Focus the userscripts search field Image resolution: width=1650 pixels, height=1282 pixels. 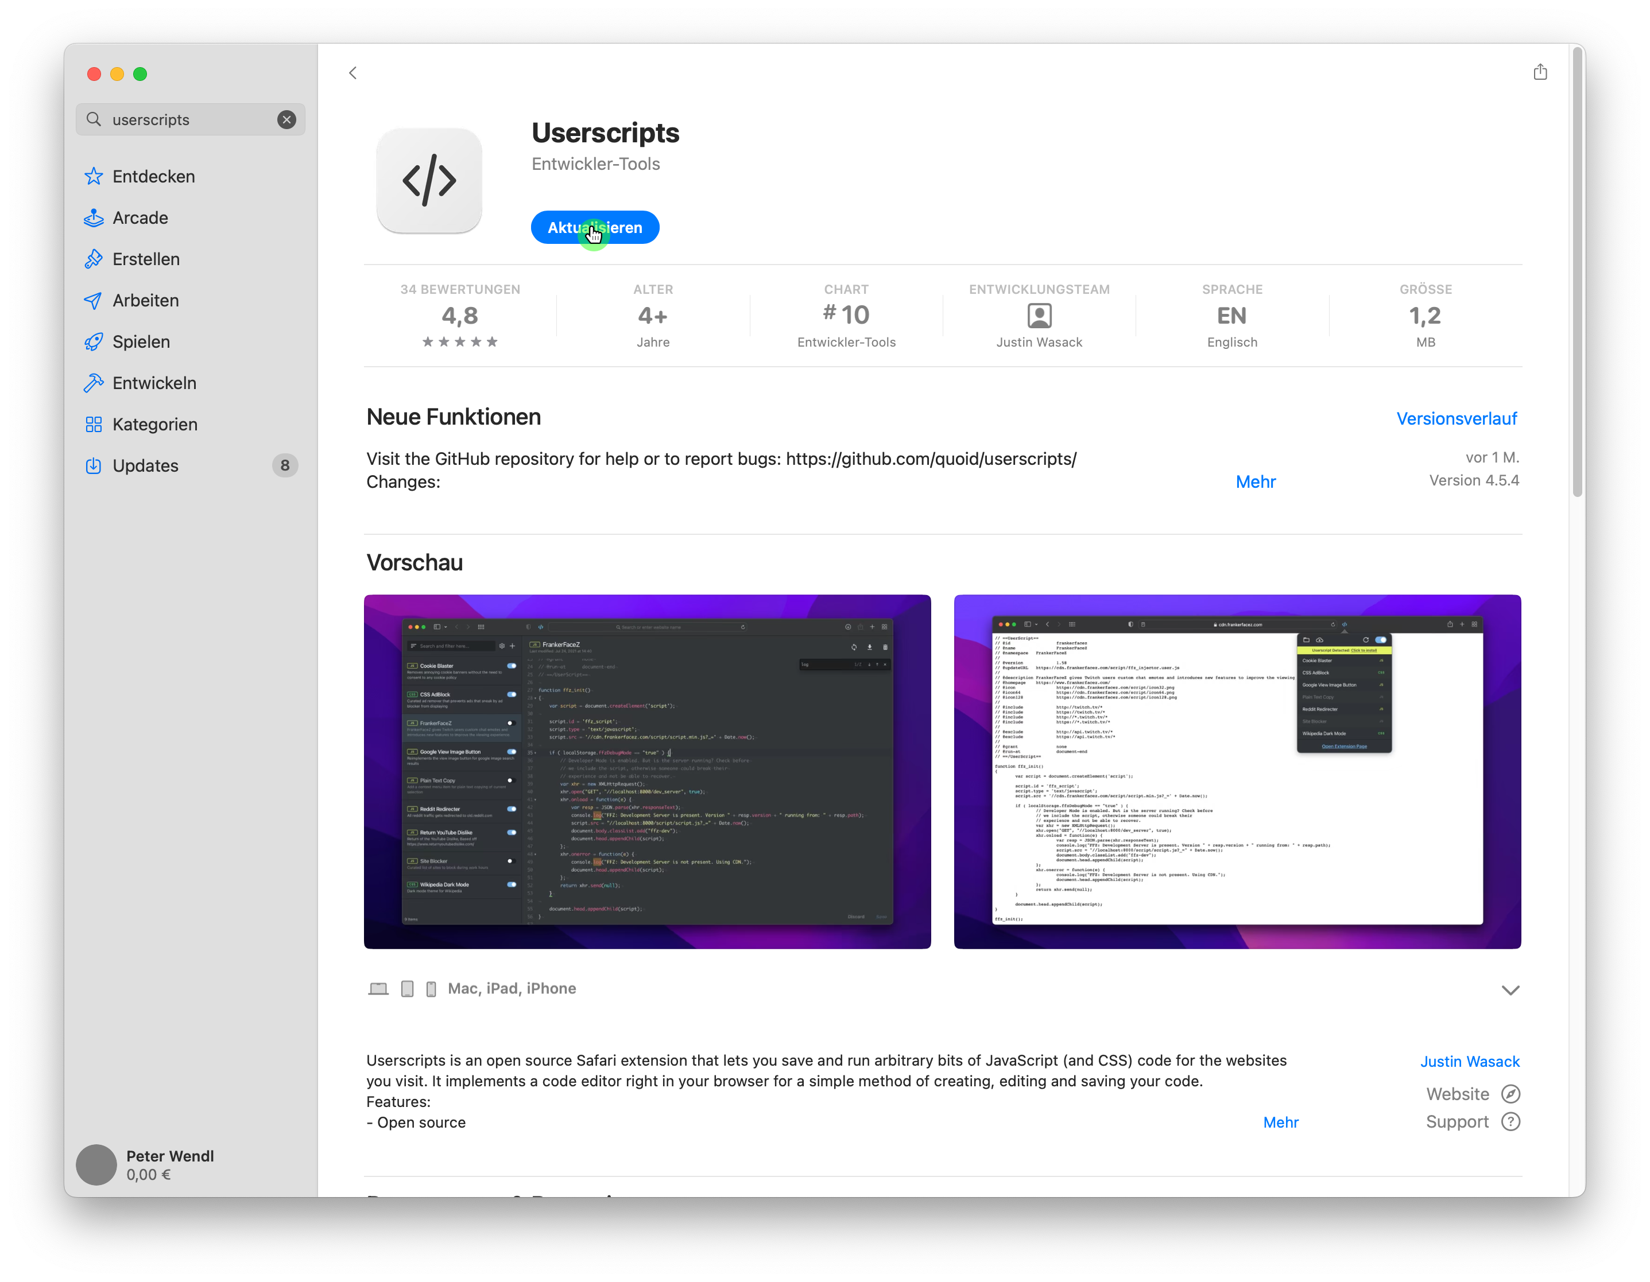coord(191,119)
